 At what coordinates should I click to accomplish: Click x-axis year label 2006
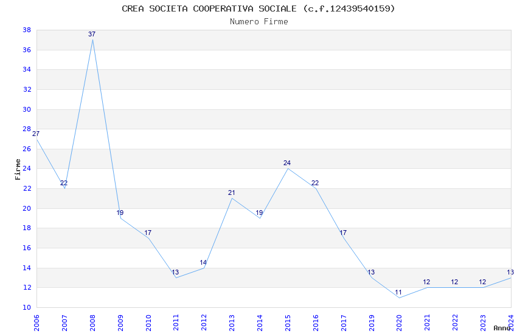36,322
